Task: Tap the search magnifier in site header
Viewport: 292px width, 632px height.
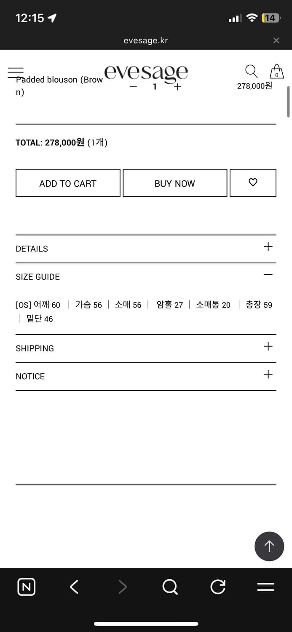Action: 251,71
